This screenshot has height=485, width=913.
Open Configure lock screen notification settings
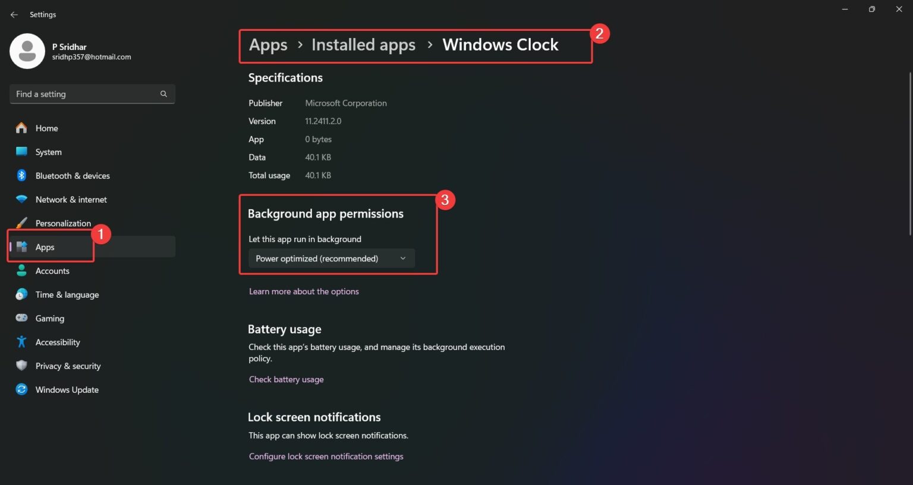pyautogui.click(x=326, y=456)
